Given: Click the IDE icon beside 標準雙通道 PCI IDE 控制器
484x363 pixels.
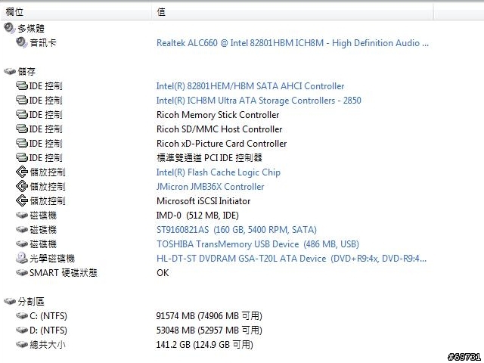Looking at the screenshot, I should tap(22, 157).
